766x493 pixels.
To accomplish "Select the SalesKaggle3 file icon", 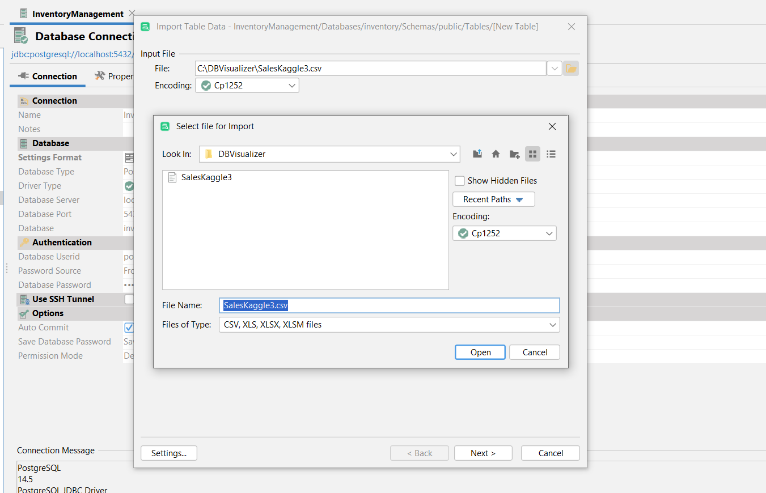I will pyautogui.click(x=172, y=177).
